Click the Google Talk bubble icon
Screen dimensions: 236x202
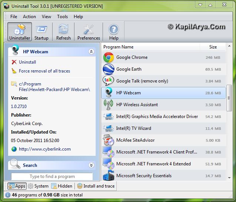[x=108, y=81]
